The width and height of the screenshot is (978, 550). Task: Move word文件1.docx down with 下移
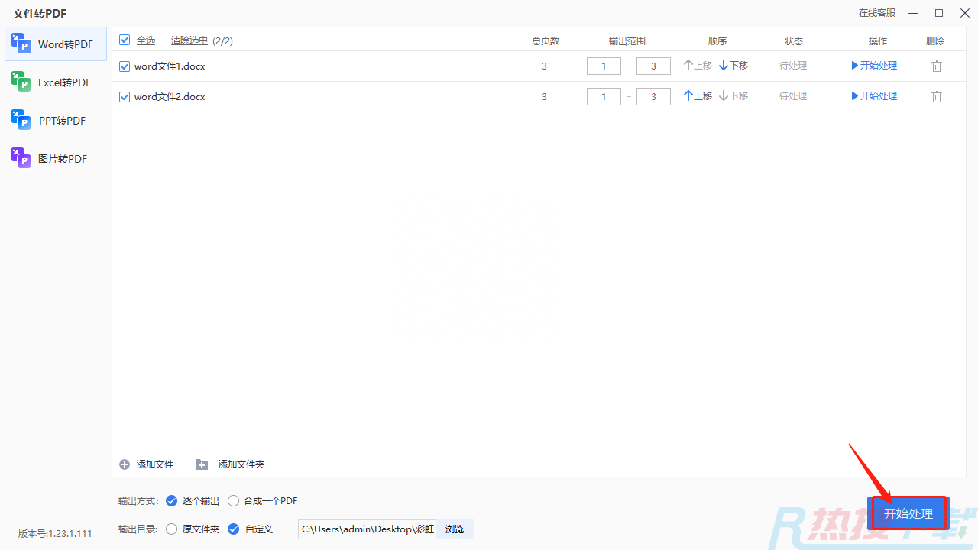(x=731, y=65)
